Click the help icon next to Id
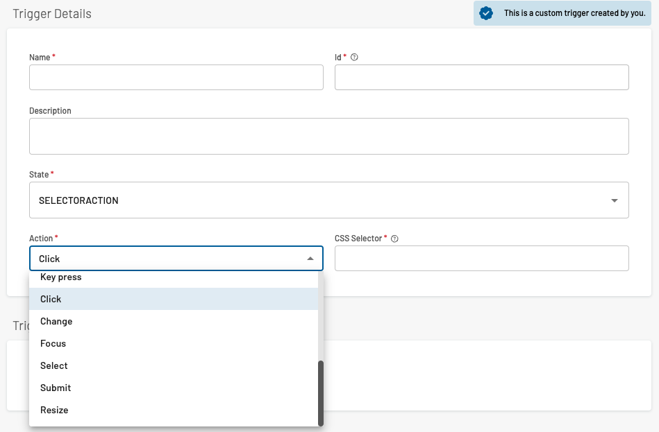 click(354, 58)
